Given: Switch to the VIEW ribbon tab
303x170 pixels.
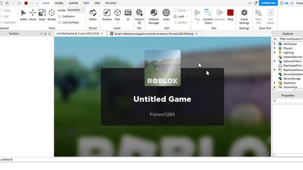Looking at the screenshot, I should (x=97, y=3).
